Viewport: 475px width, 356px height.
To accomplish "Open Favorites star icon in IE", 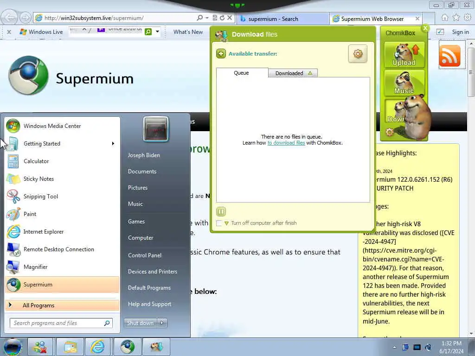I will 456,18.
